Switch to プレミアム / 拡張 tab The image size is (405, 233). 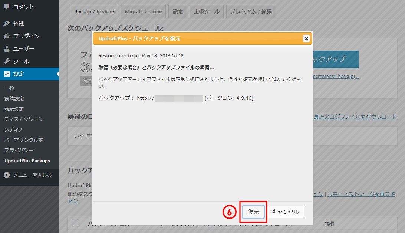click(251, 11)
